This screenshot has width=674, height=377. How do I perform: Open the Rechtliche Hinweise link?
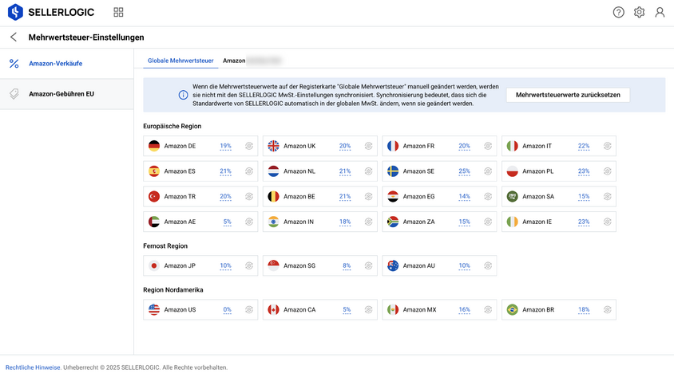(33, 367)
